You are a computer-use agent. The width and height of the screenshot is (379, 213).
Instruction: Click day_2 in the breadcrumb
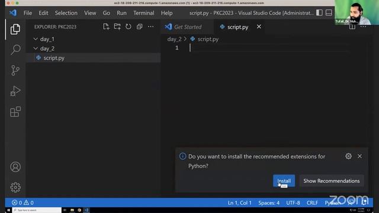pos(174,39)
